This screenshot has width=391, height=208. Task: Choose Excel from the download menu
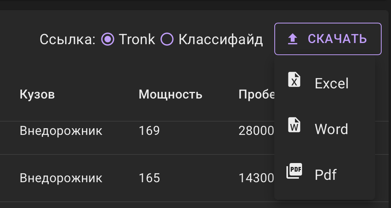click(x=331, y=83)
